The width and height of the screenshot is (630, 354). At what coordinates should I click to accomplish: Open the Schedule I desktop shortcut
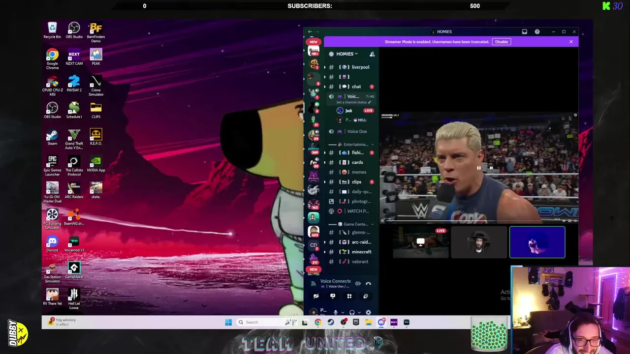click(74, 110)
